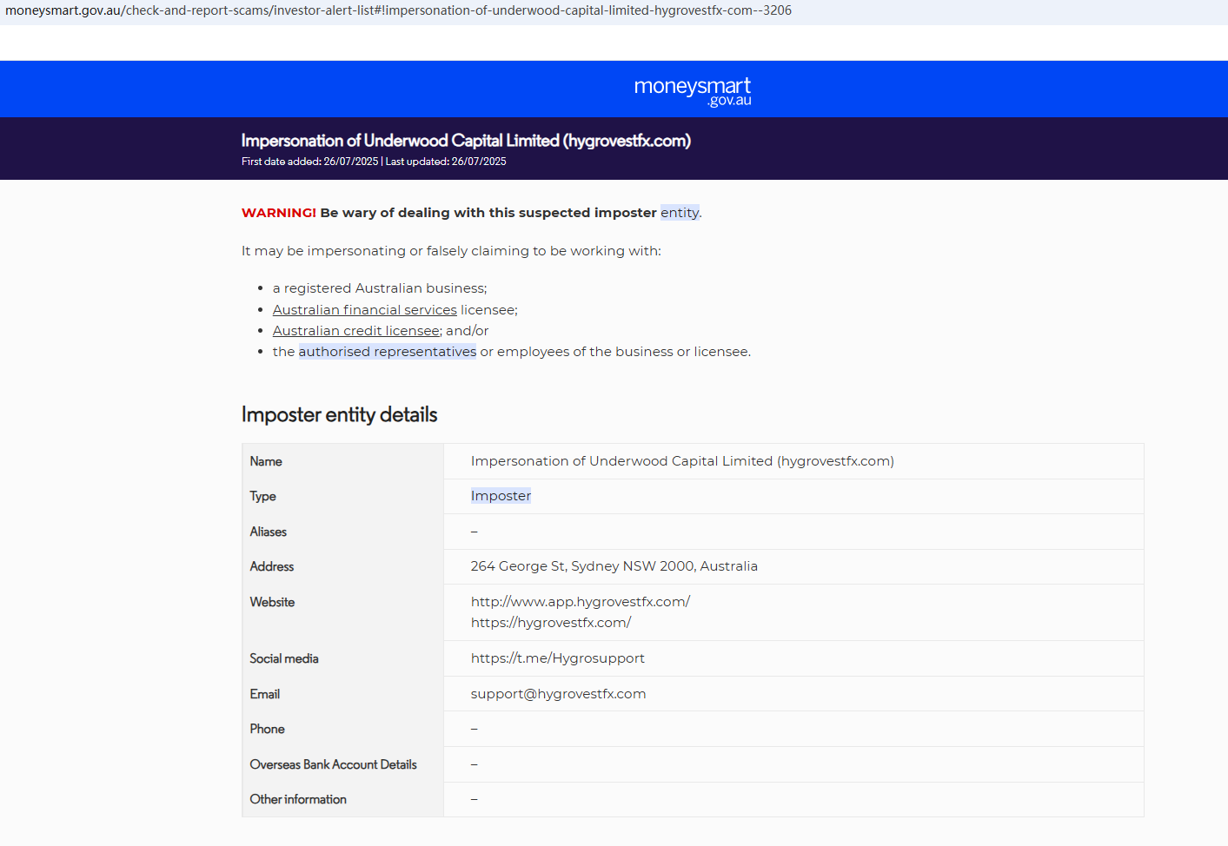Click 'First date added: 26/07/2025' text
This screenshot has height=846, width=1228.
309,162
